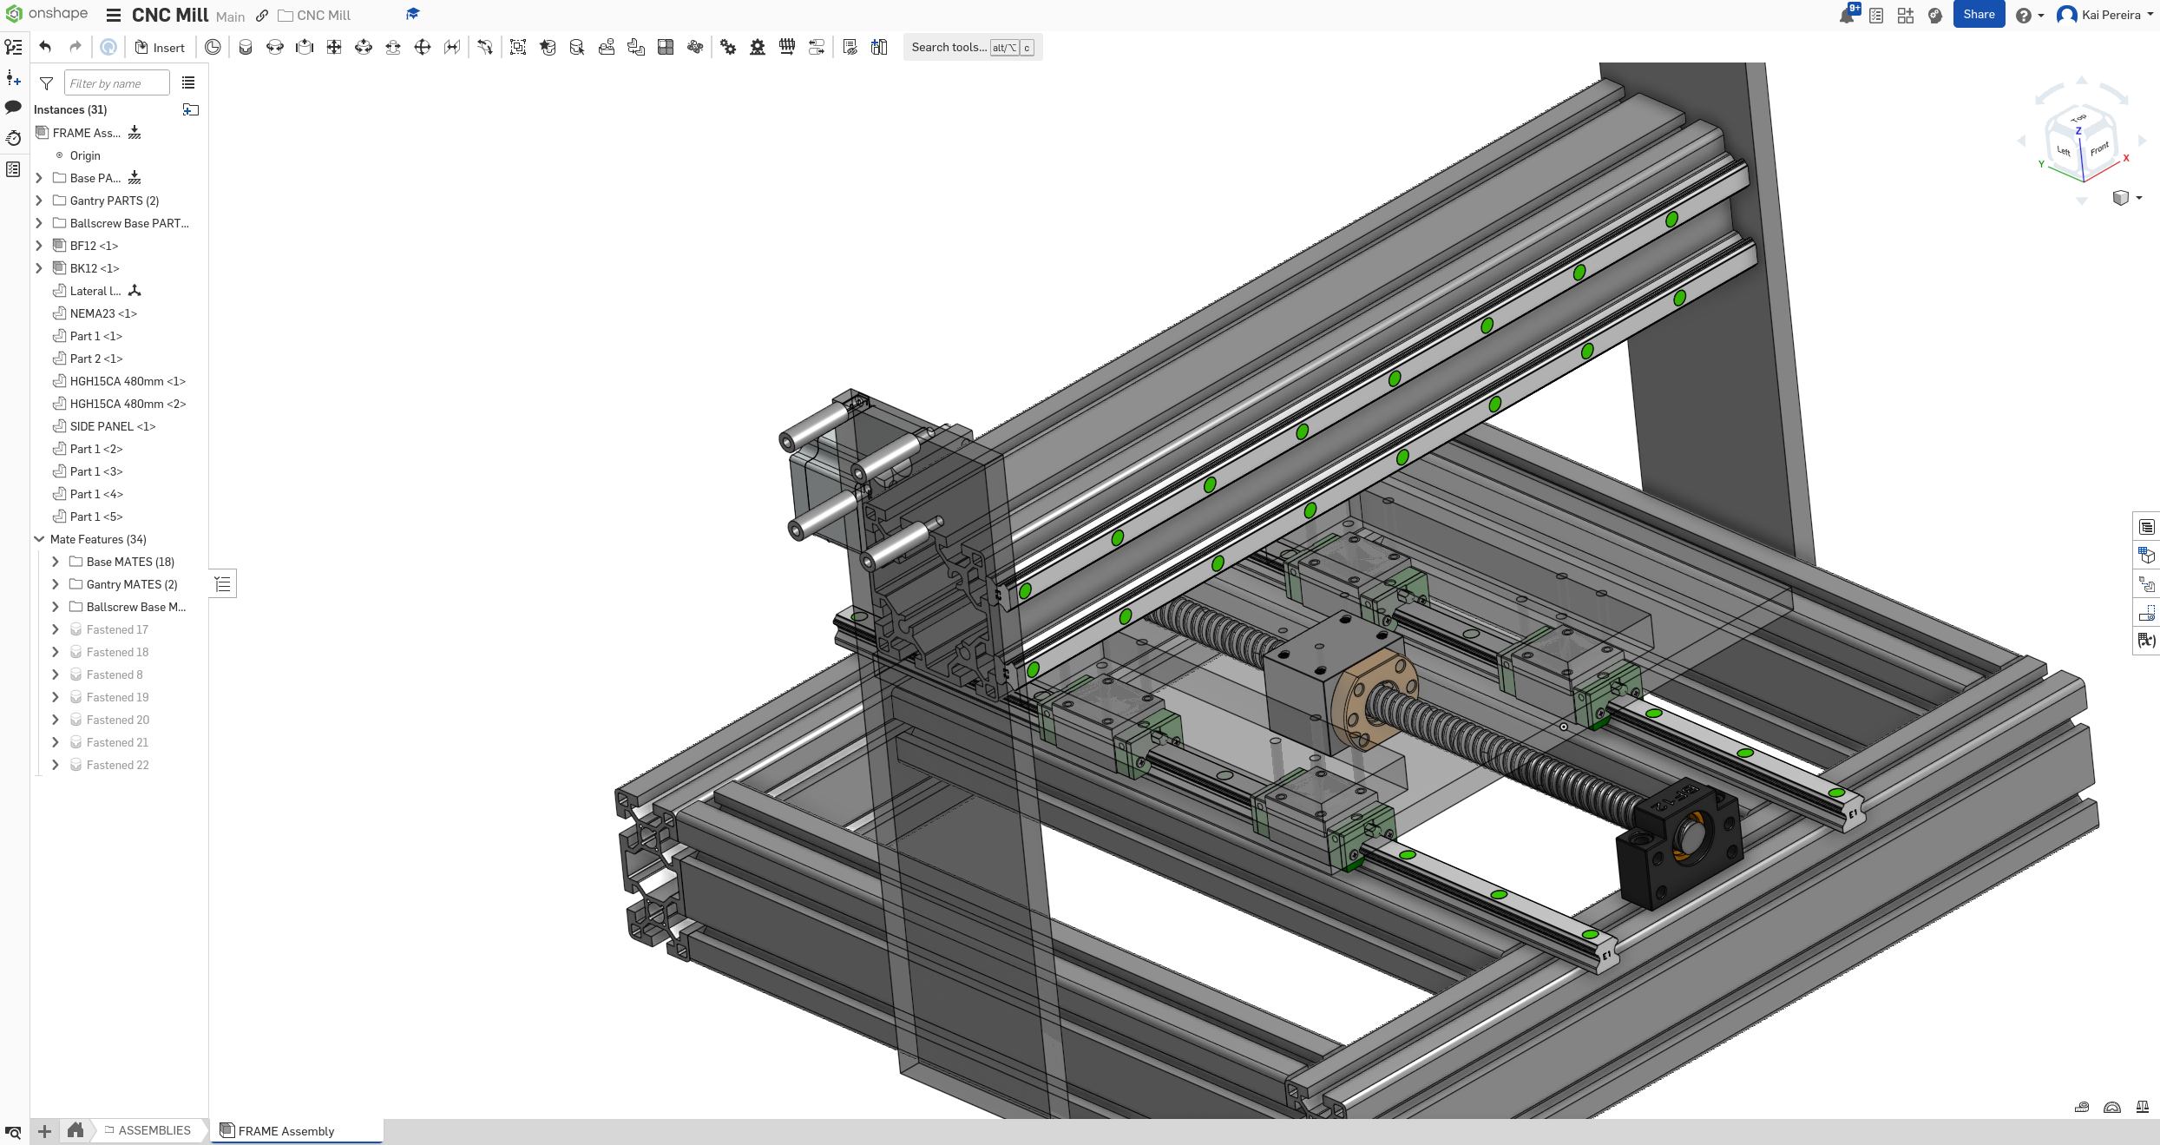Click the Rack and pinion relation icon

click(x=758, y=48)
